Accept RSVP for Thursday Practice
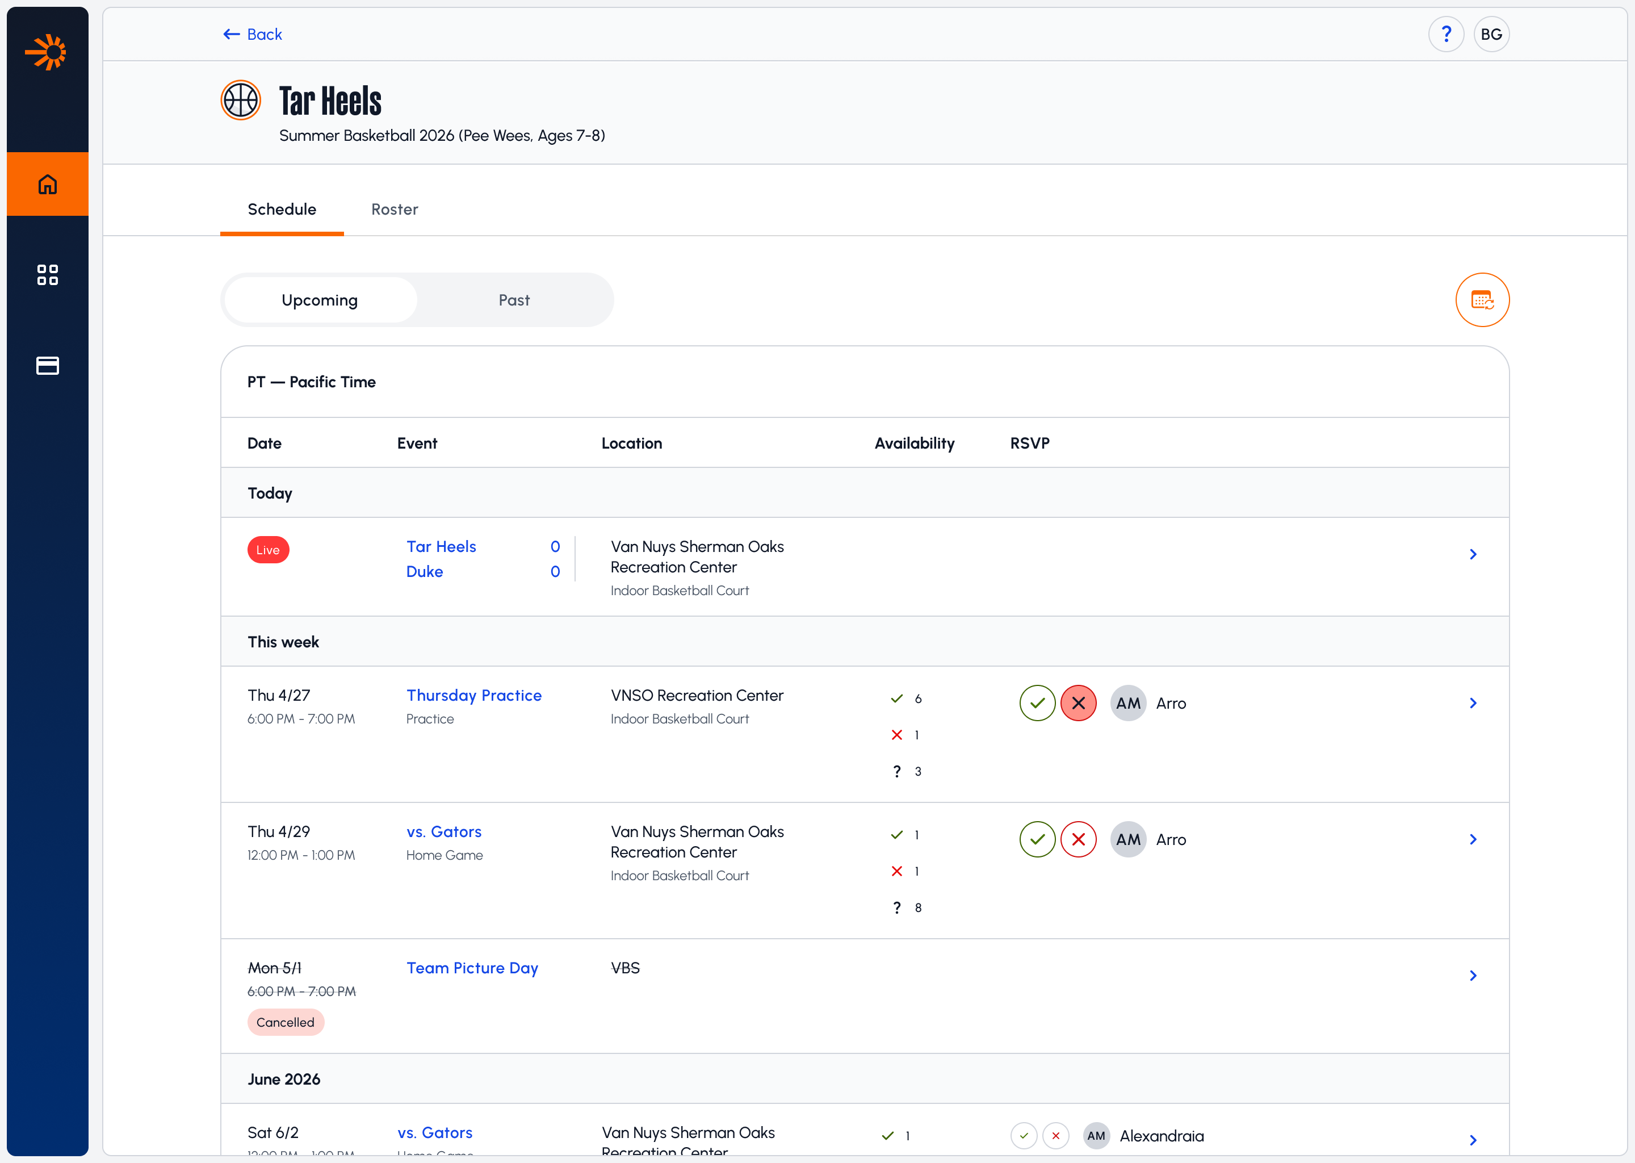The height and width of the screenshot is (1163, 1635). click(1037, 703)
